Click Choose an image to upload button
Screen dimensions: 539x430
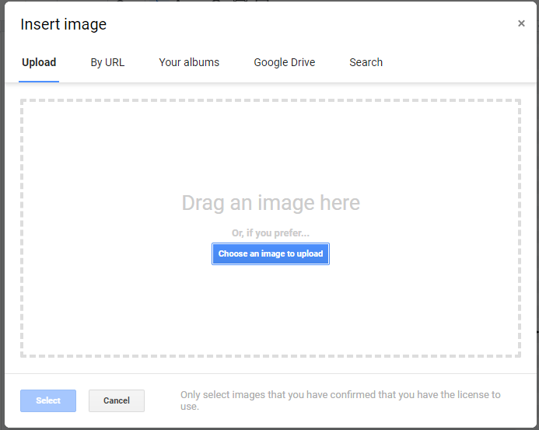coord(271,253)
